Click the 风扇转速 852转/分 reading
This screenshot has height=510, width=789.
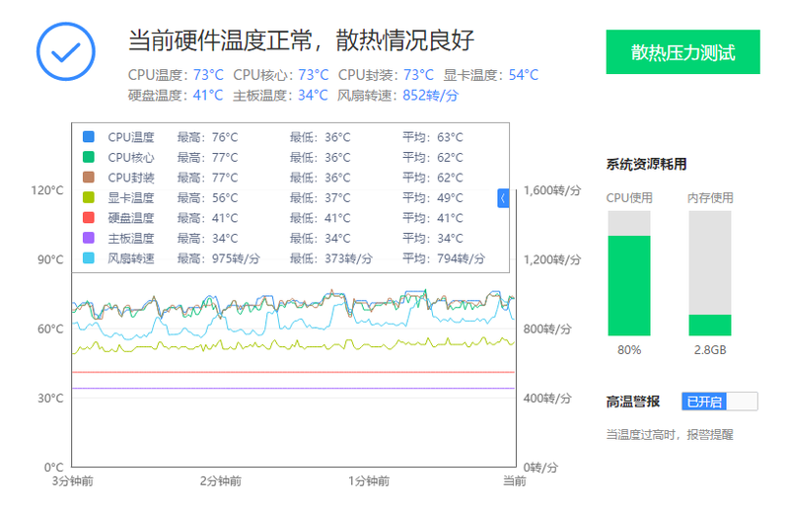pyautogui.click(x=398, y=95)
